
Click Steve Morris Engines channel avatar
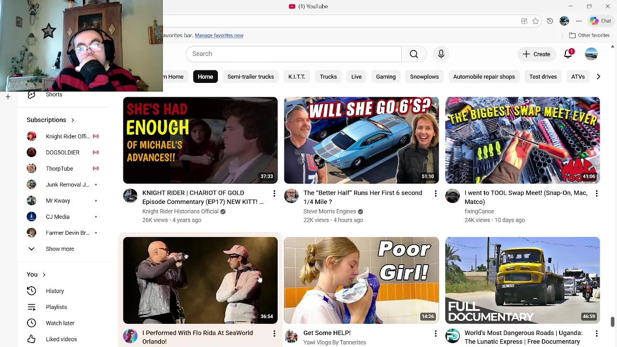pos(291,196)
